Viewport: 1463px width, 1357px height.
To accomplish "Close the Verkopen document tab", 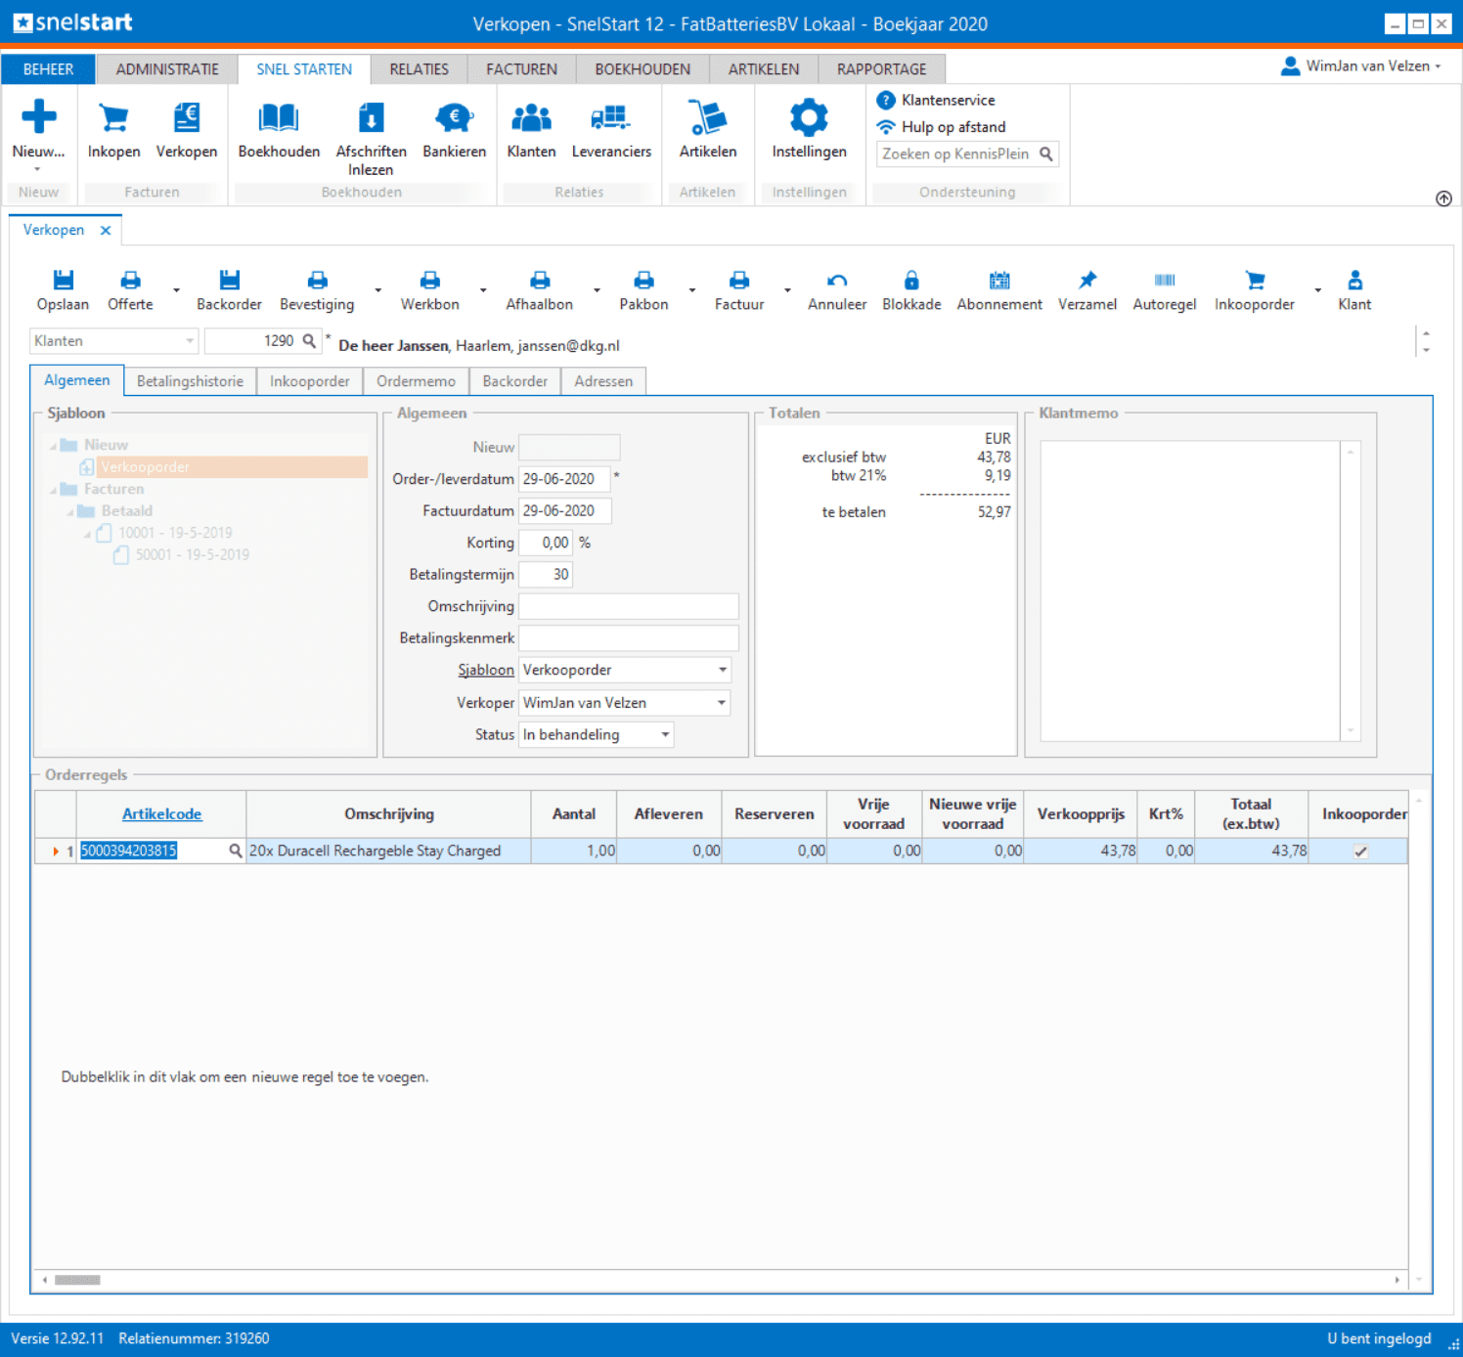I will [106, 230].
